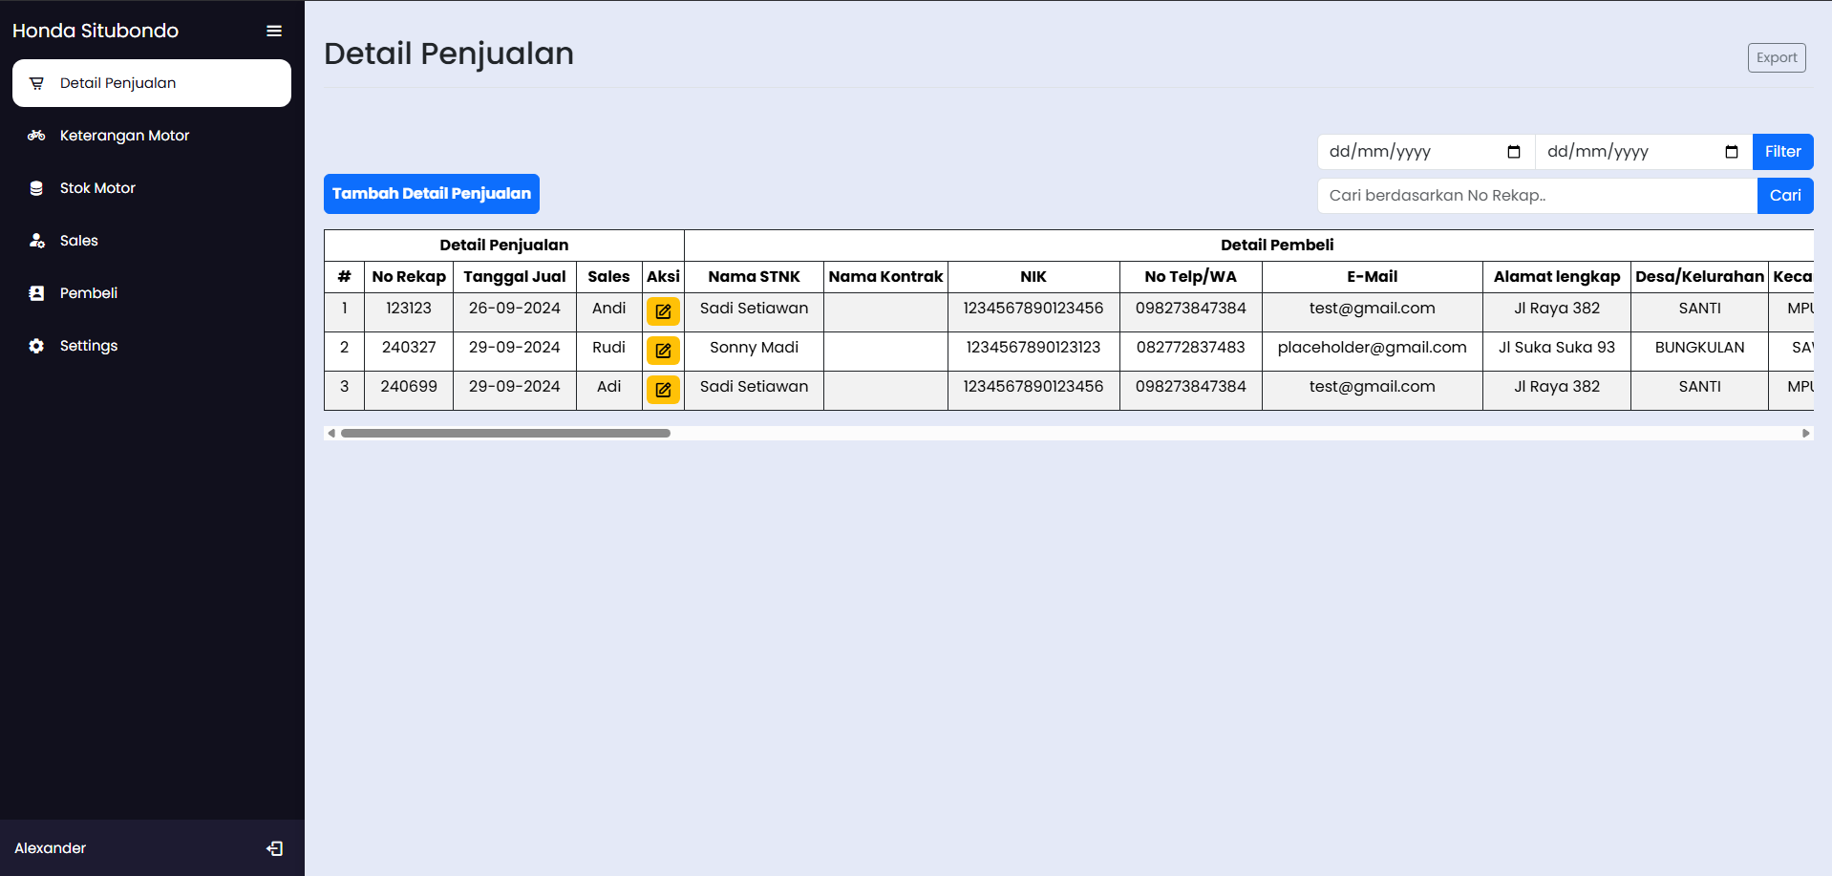Image resolution: width=1832 pixels, height=876 pixels.
Task: Click the logout icon beside Alexander
Action: (x=275, y=848)
